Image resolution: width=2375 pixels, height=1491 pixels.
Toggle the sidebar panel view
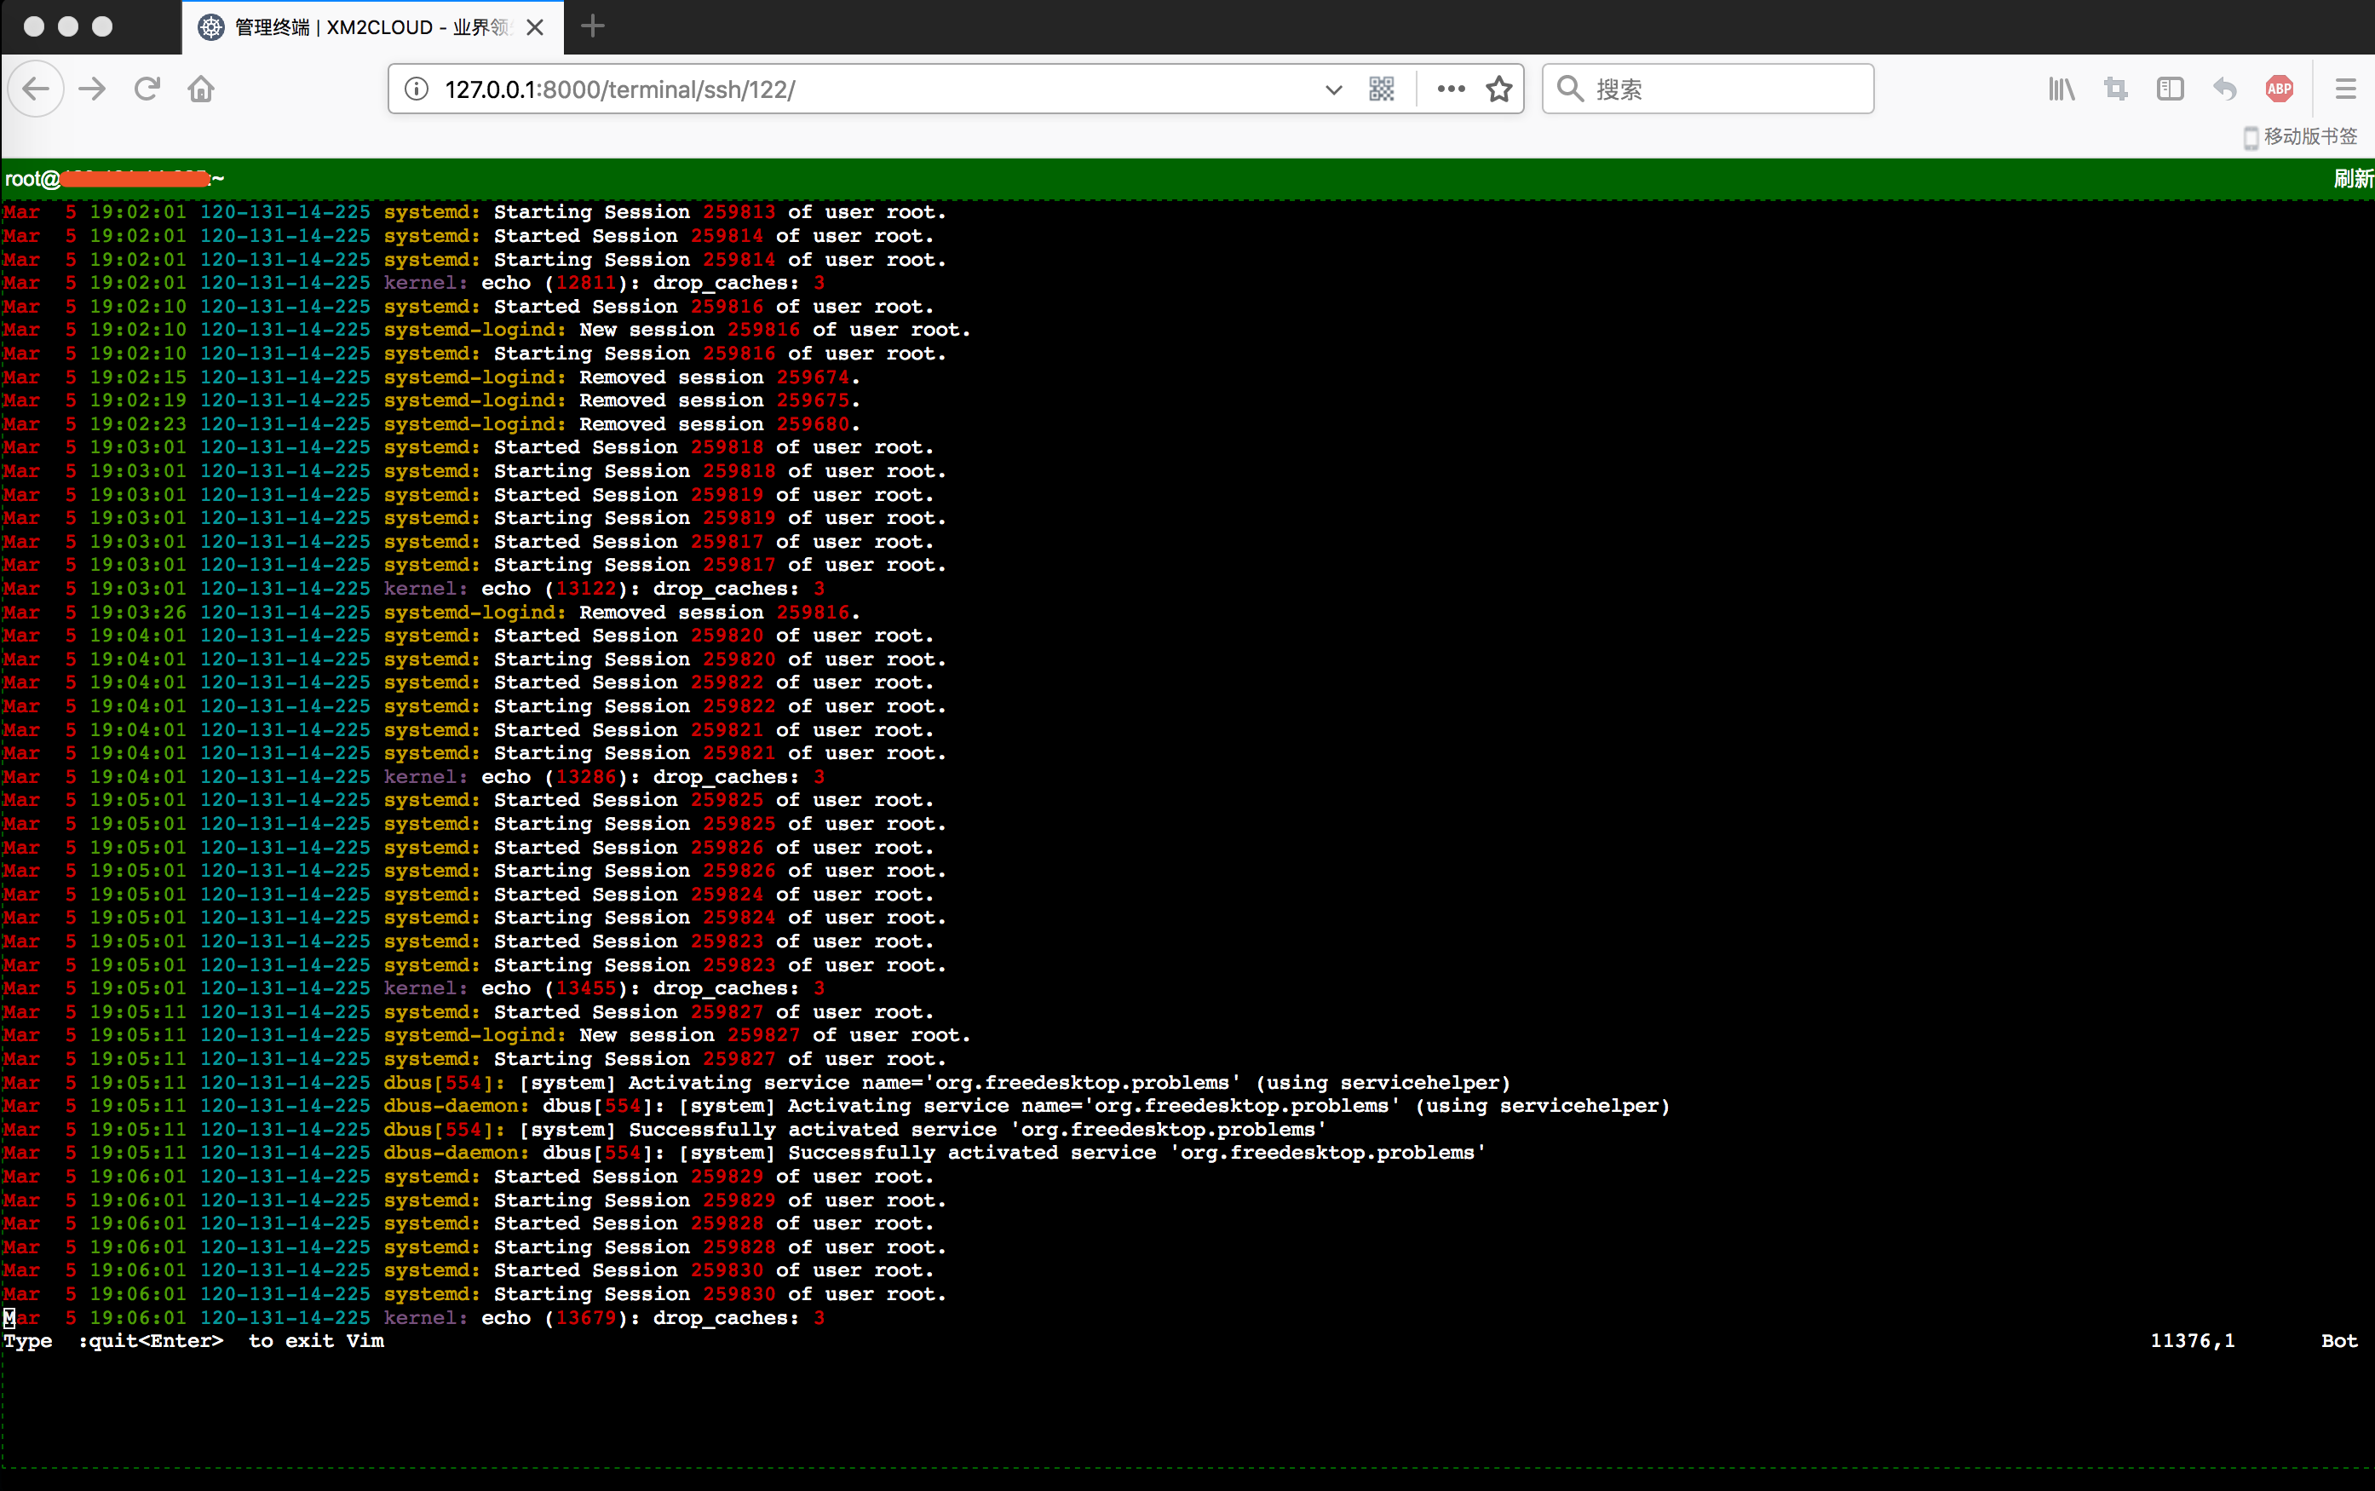(x=2170, y=89)
